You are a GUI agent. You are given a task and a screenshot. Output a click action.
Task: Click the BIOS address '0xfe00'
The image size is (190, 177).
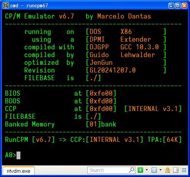click(101, 93)
